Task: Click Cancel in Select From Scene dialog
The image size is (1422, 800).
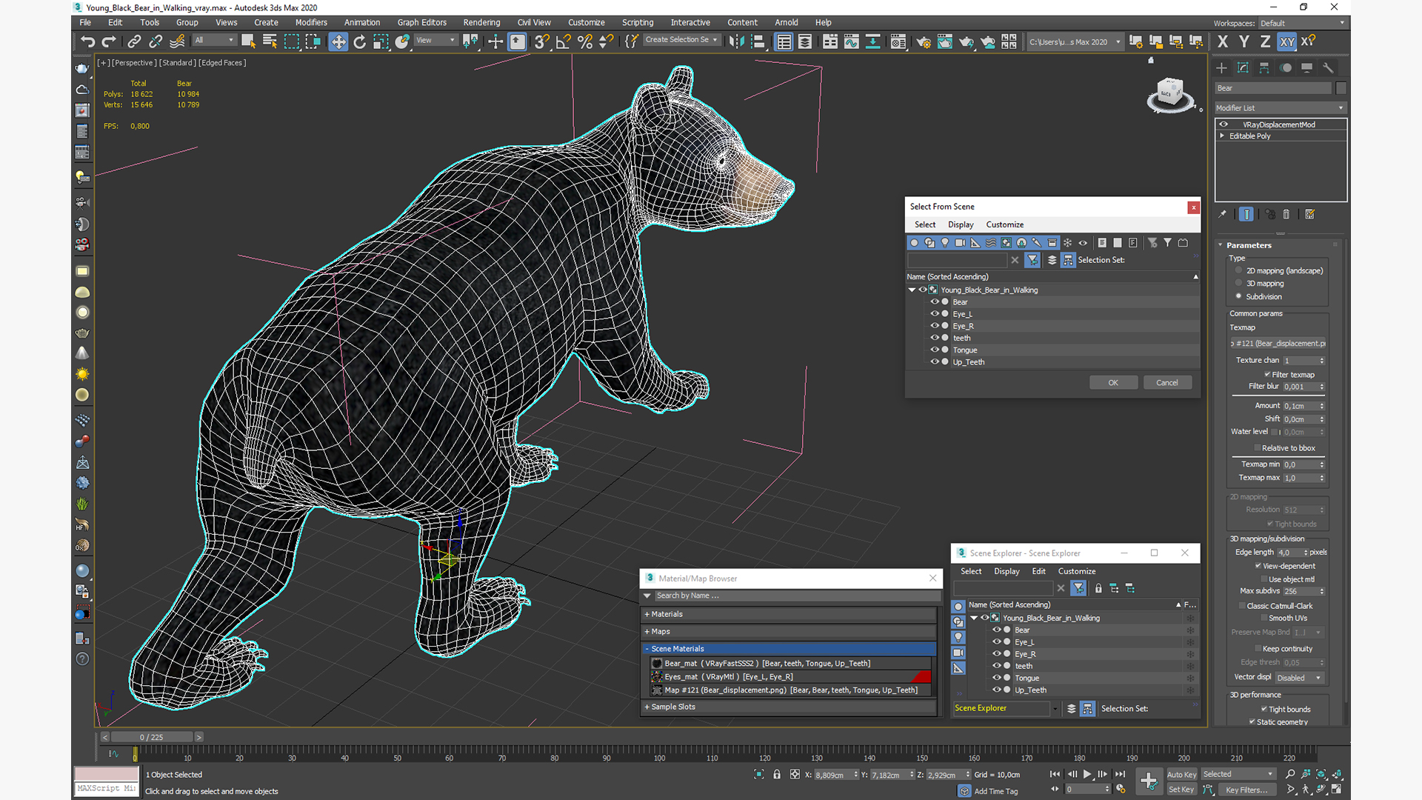Action: (x=1167, y=382)
